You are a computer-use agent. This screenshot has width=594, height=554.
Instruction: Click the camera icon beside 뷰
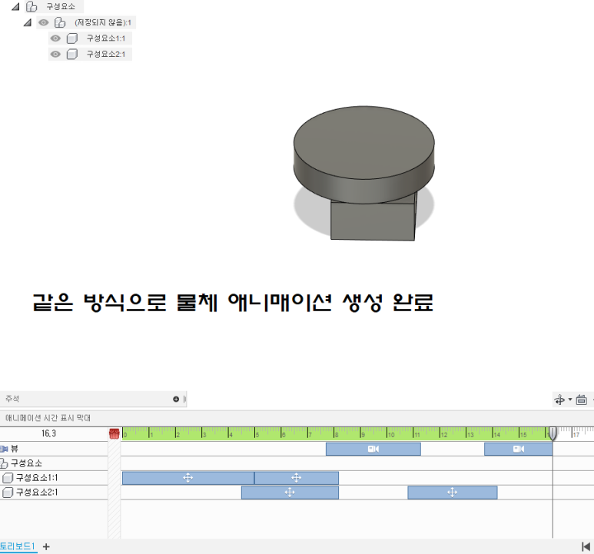click(4, 449)
